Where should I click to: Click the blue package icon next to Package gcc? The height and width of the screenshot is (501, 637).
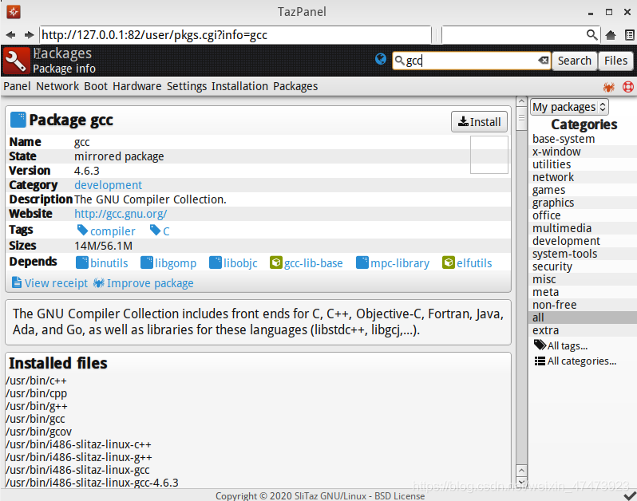(18, 120)
